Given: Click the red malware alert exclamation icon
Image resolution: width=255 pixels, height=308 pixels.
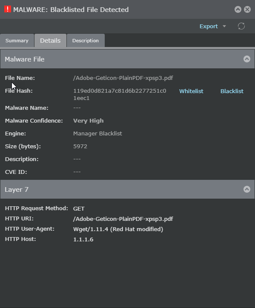Looking at the screenshot, I should click(8, 9).
